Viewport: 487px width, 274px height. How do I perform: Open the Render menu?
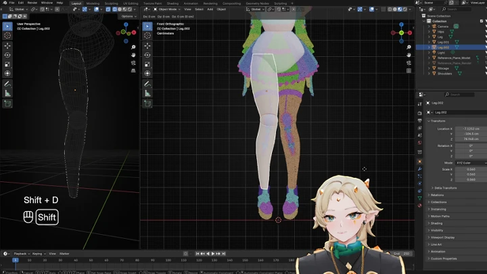(x=32, y=3)
